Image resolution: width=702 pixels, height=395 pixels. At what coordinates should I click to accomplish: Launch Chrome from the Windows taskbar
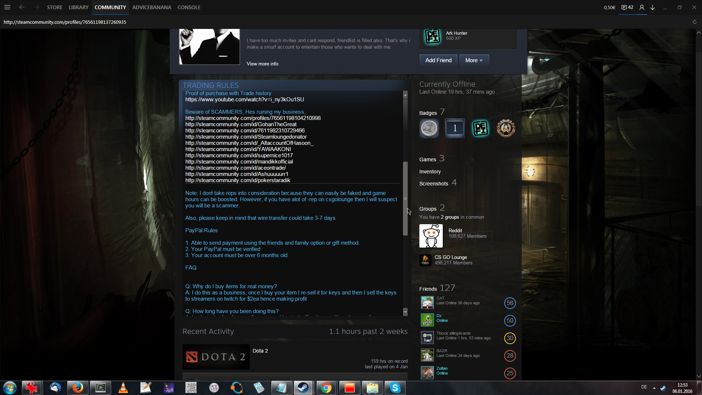click(x=326, y=388)
